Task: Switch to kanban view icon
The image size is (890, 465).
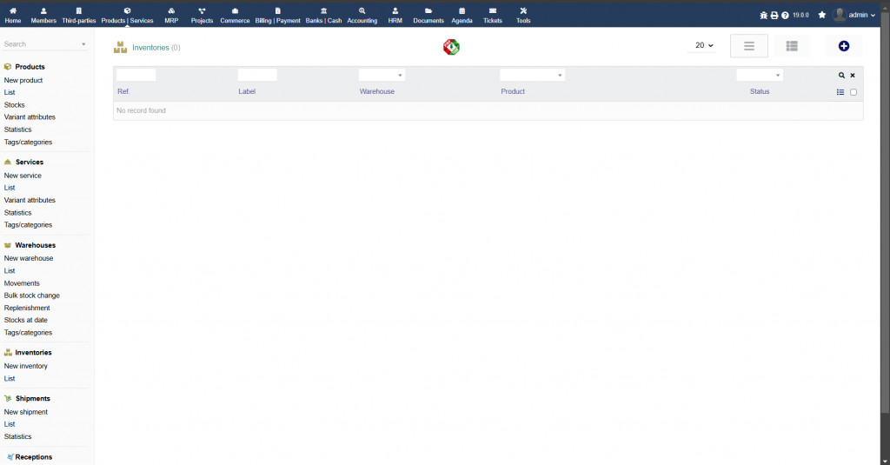Action: pyautogui.click(x=792, y=46)
